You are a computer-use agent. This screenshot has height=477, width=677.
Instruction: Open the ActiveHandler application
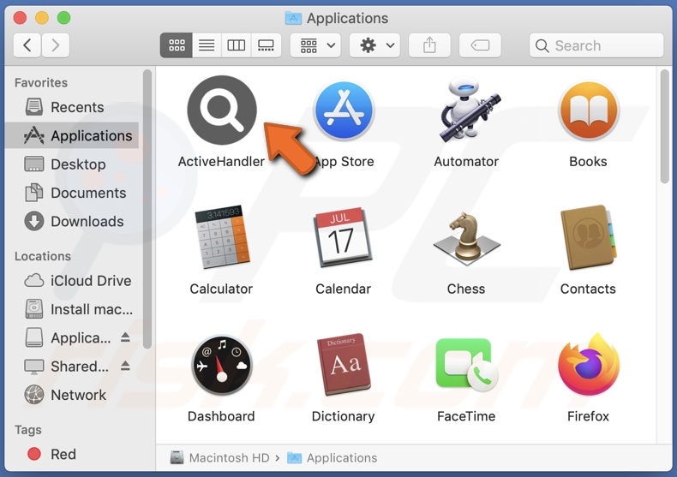[x=221, y=110]
